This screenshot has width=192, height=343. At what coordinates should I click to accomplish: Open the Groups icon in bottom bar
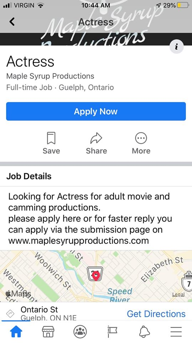coord(80,332)
